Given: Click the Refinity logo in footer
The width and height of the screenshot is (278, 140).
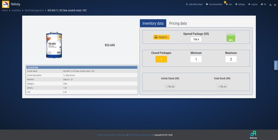Looking at the screenshot, I should [253, 135].
